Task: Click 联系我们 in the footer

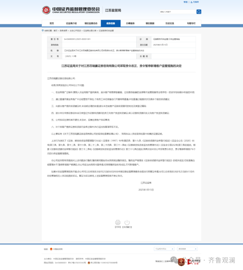Action: 159,261
